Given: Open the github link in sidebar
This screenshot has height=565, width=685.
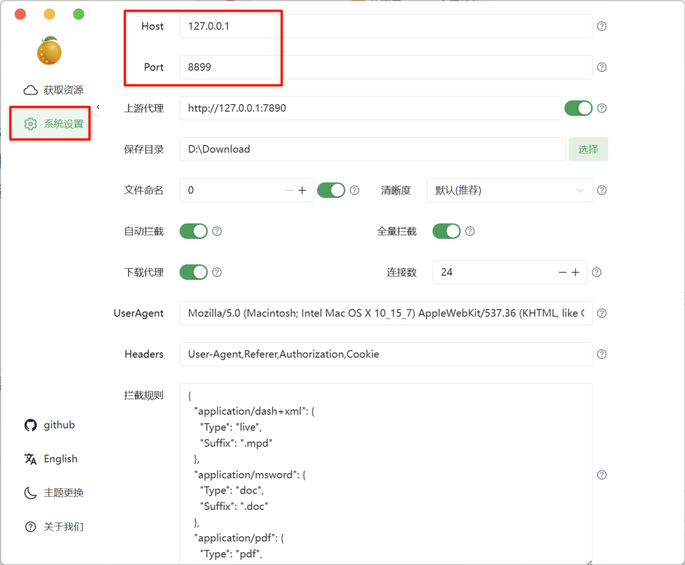Looking at the screenshot, I should (x=50, y=425).
